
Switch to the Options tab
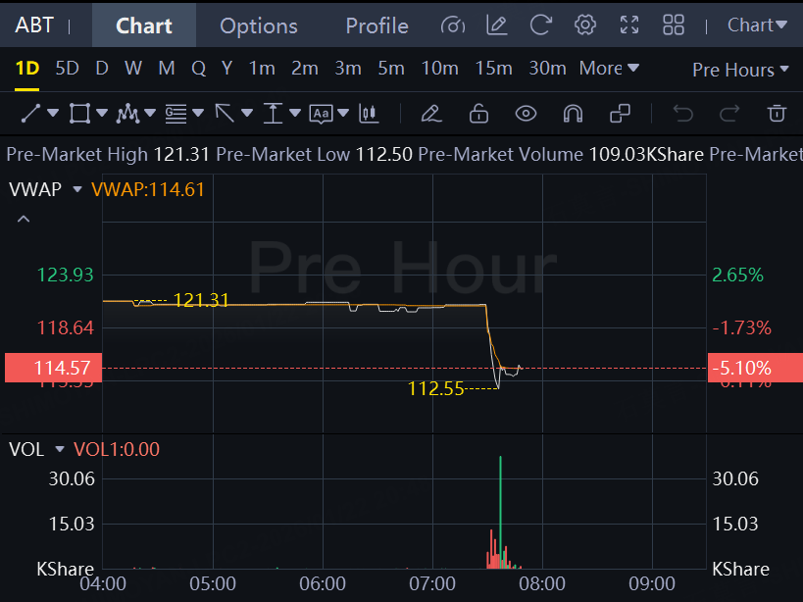coord(259,25)
